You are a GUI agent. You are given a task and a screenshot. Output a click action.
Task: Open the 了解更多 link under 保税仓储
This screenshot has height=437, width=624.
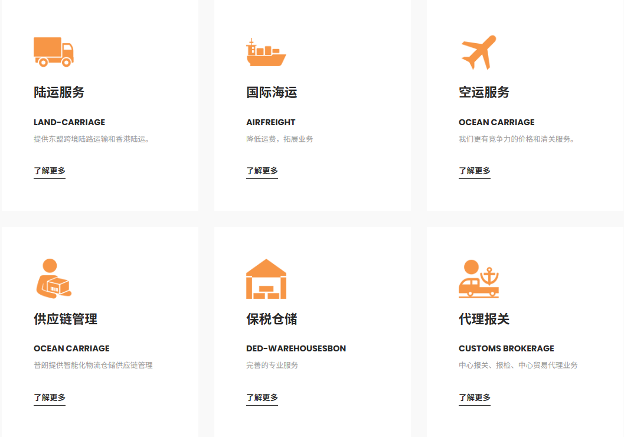coord(262,397)
